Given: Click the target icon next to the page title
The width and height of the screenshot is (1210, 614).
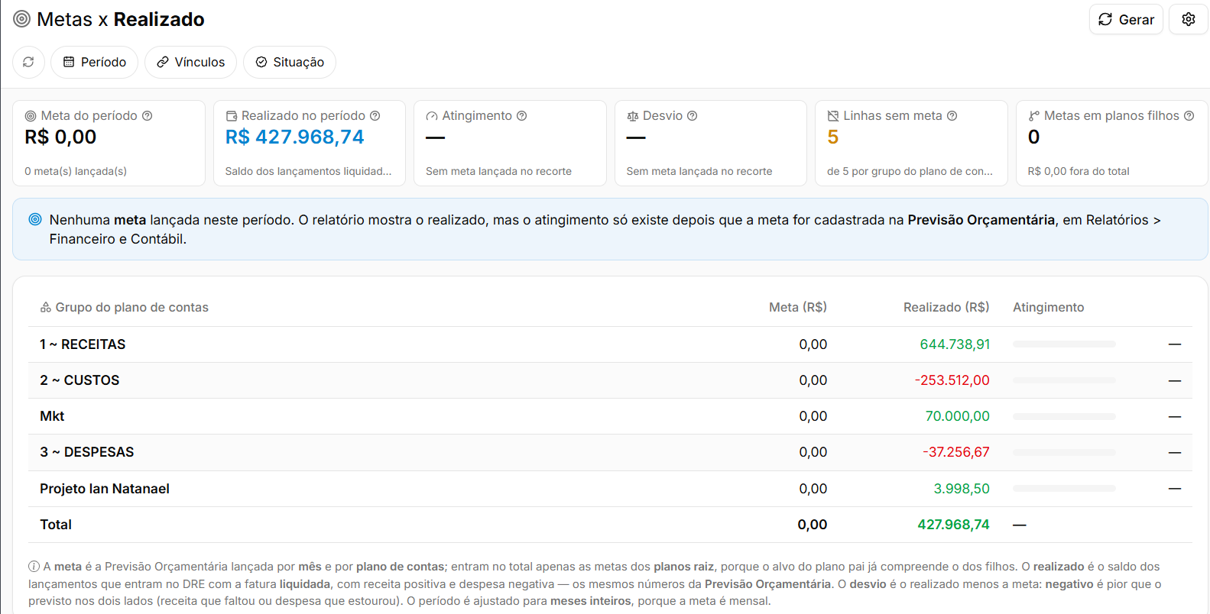Looking at the screenshot, I should [22, 19].
